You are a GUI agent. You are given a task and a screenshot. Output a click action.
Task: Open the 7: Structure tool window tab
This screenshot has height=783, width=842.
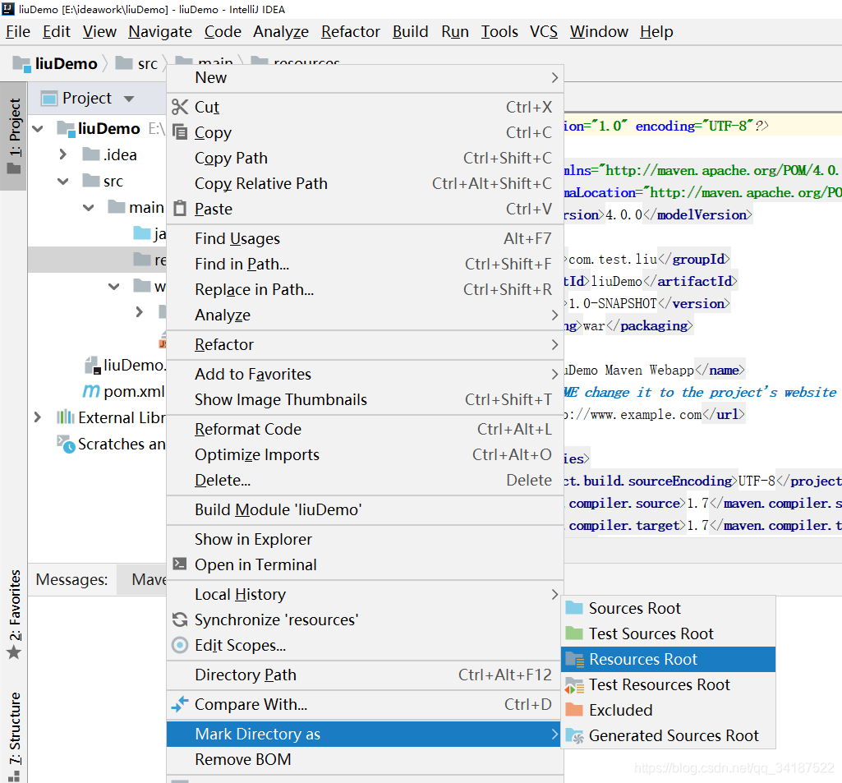pos(14,735)
